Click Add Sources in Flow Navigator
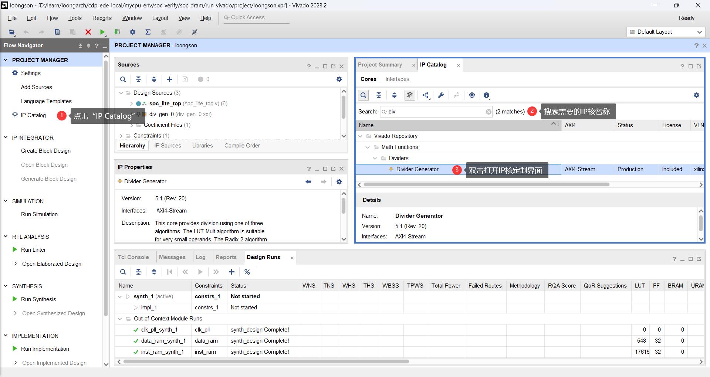The image size is (710, 377). coord(36,87)
